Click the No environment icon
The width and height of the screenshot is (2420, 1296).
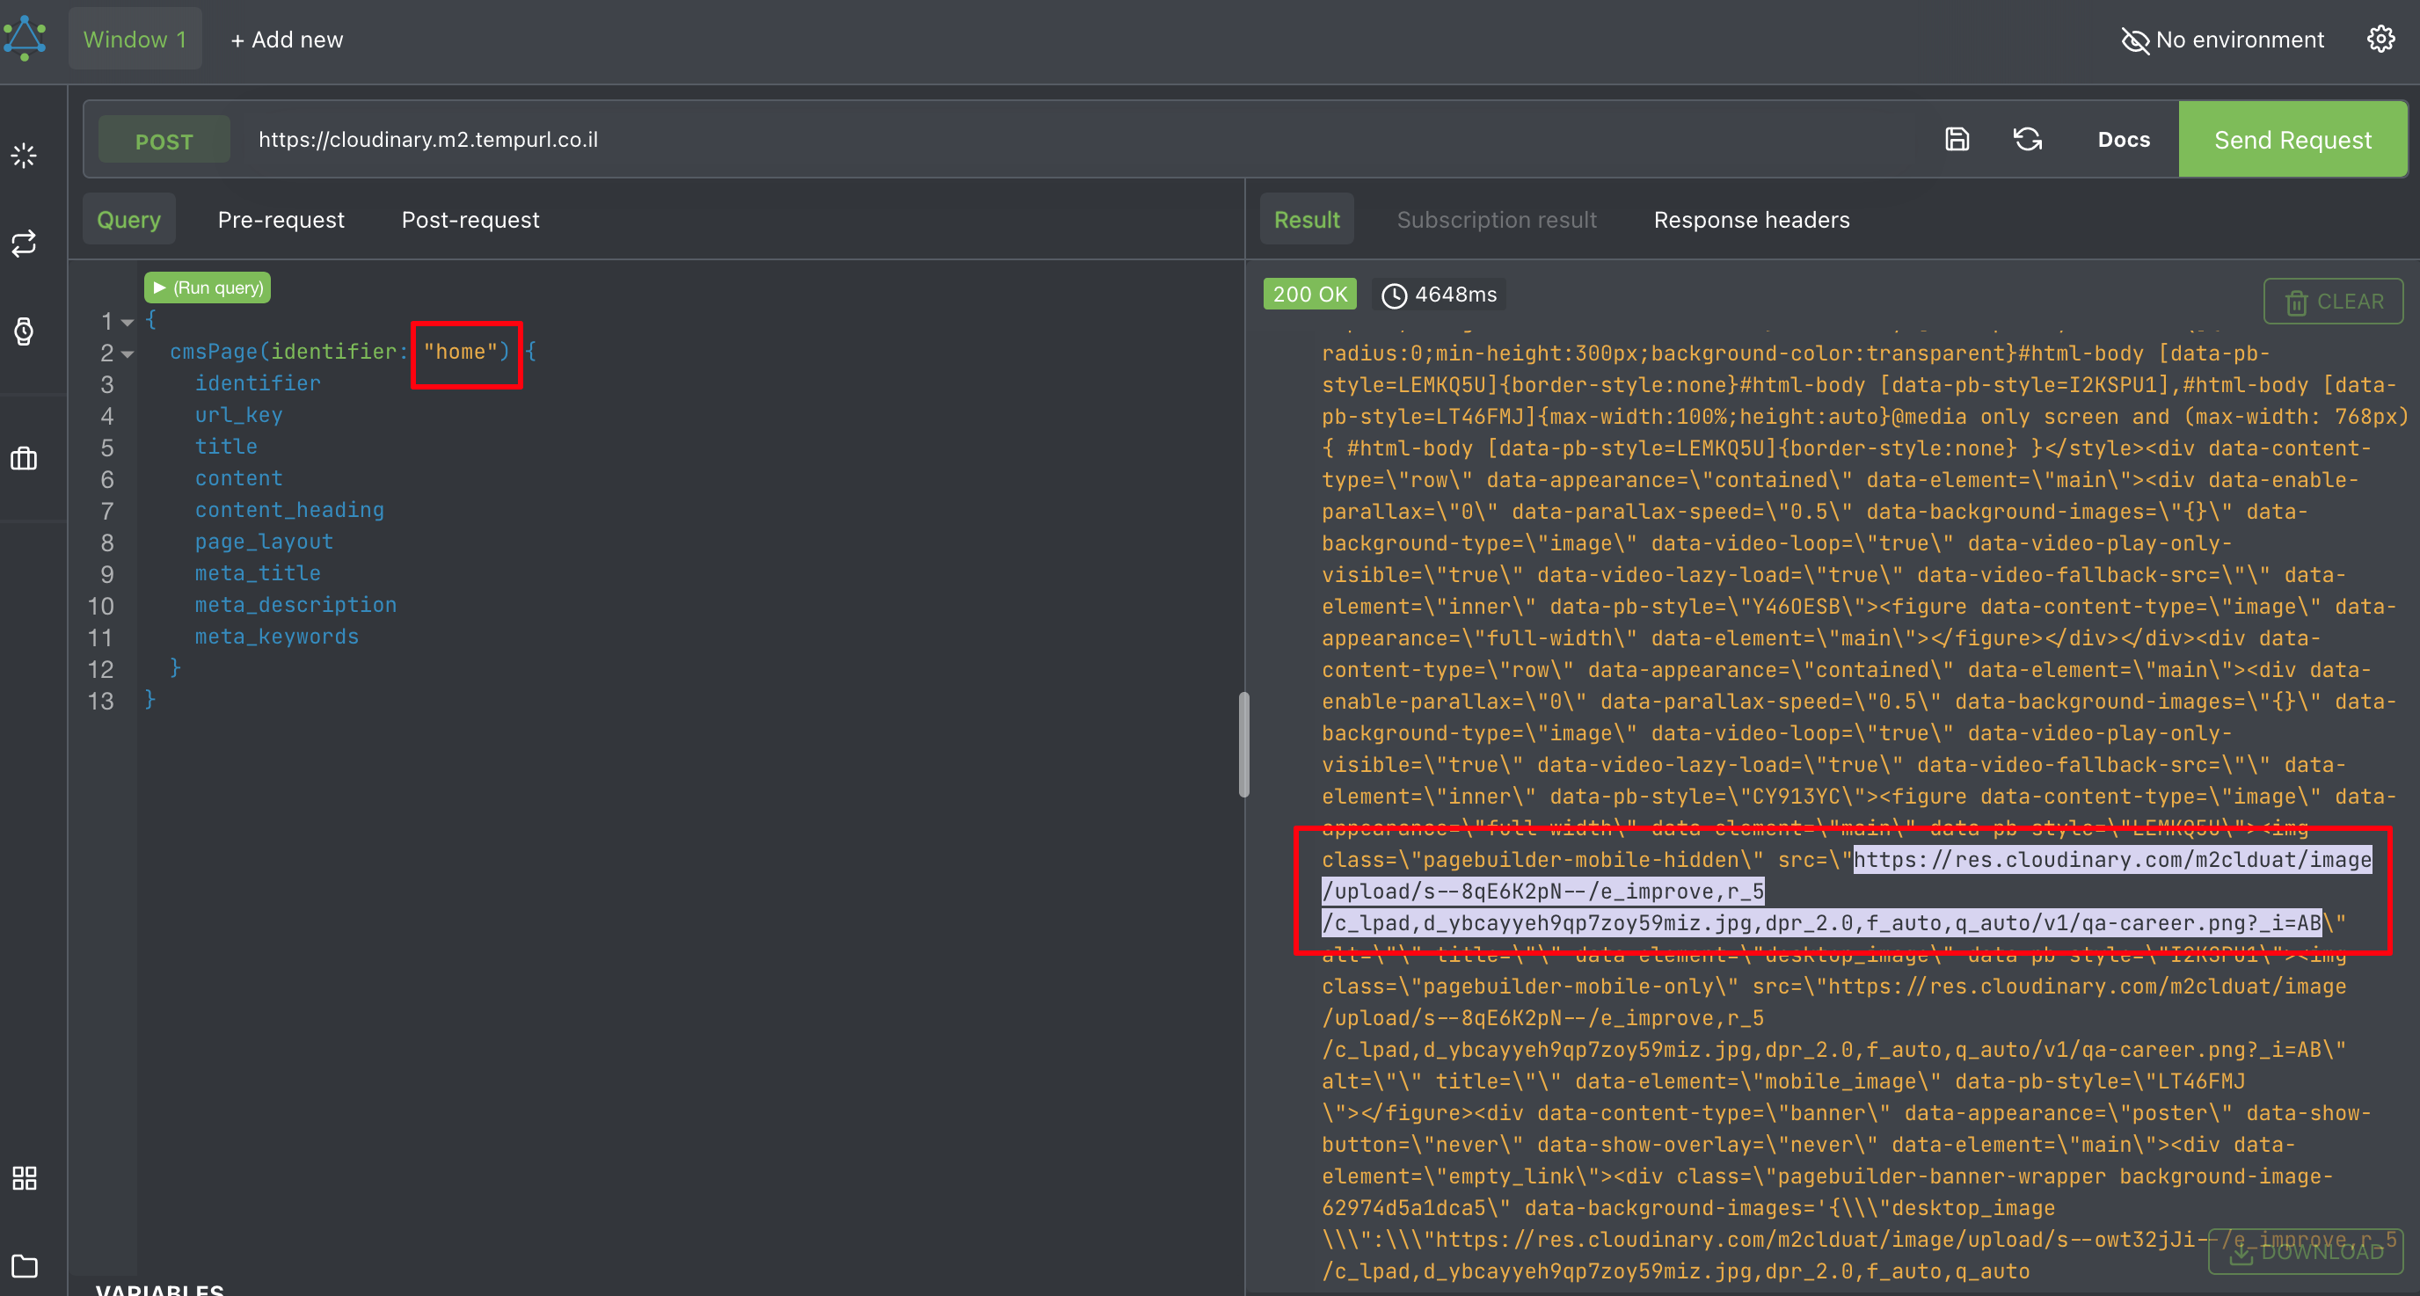[2137, 40]
